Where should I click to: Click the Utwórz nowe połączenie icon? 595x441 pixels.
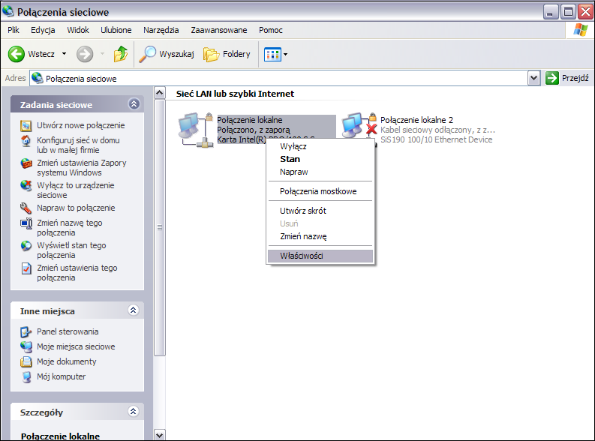26,125
